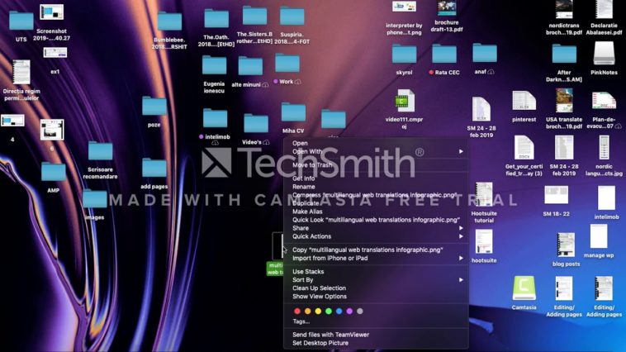Viewport: 626px width, 352px height.
Task: Select the Scrisoare recomandare folder
Action: coord(100,151)
